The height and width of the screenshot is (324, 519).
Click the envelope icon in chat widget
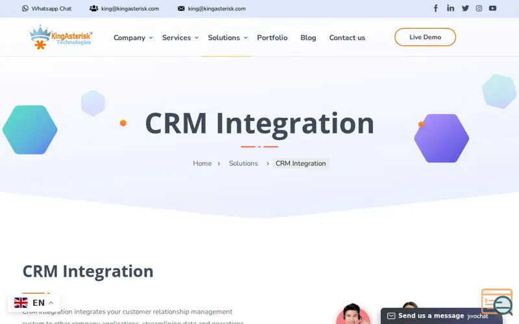(391, 316)
